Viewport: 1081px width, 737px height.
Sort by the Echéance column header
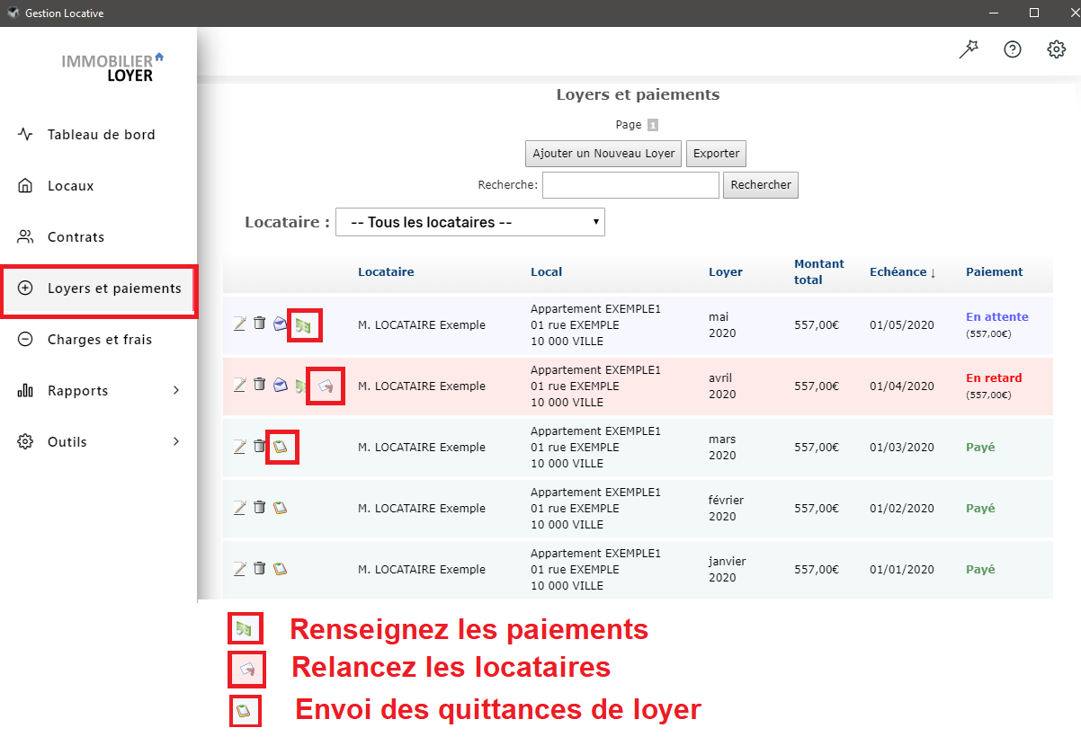[903, 272]
